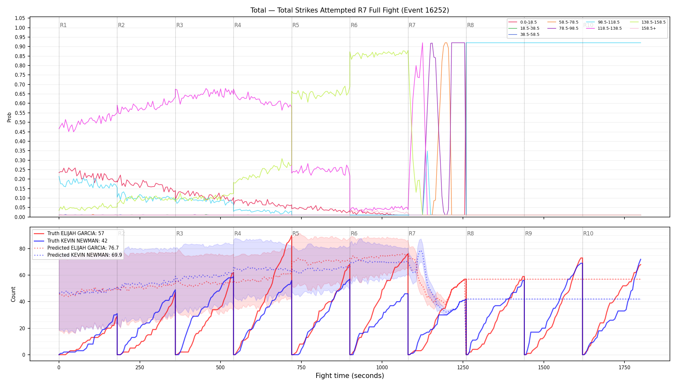This screenshot has height=387, width=677.
Task: Click the R4 round marker in top chart
Action: [238, 25]
